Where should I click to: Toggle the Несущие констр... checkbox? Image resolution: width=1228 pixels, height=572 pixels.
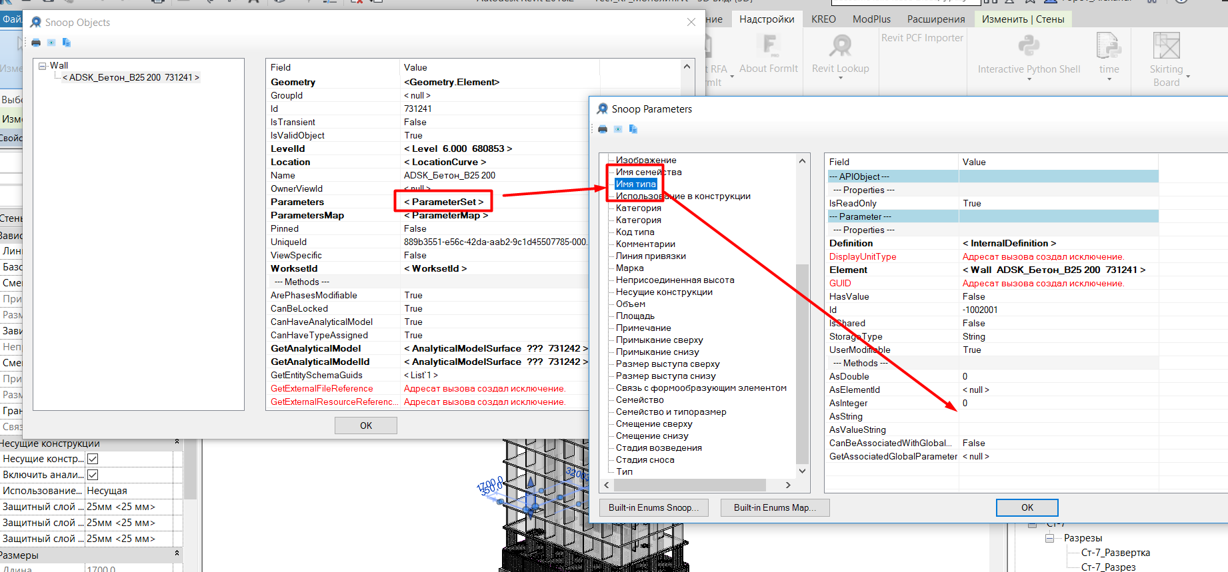(93, 459)
